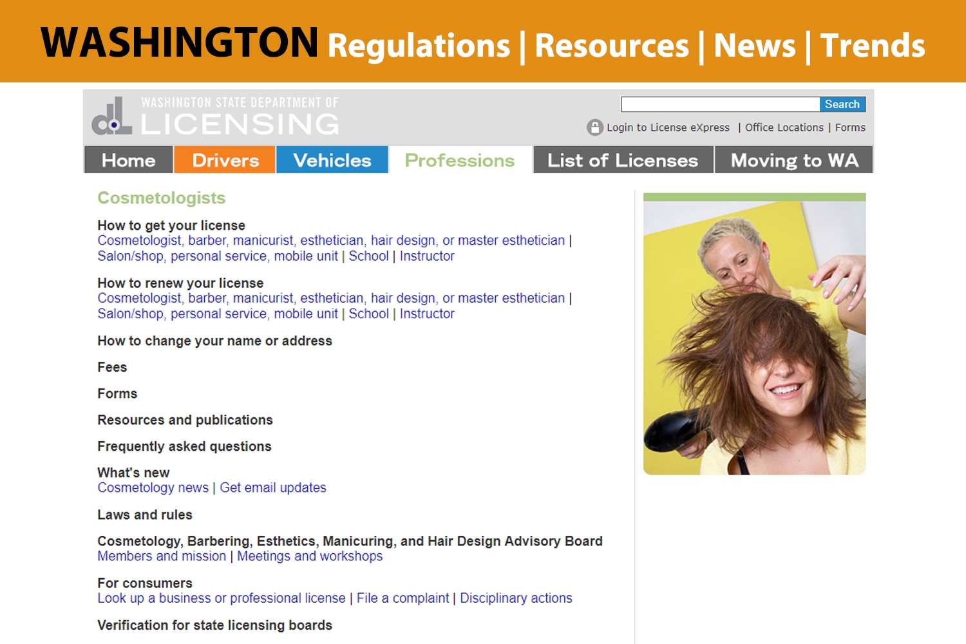
Task: Open the Office Locations link
Action: pyautogui.click(x=784, y=128)
